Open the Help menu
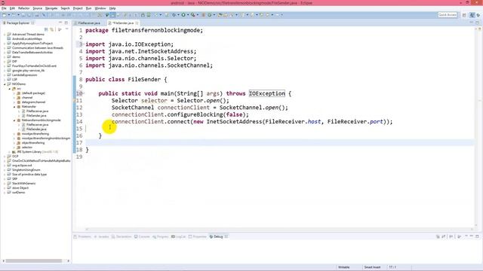Screen dimensions: 483x271 point(112,8)
